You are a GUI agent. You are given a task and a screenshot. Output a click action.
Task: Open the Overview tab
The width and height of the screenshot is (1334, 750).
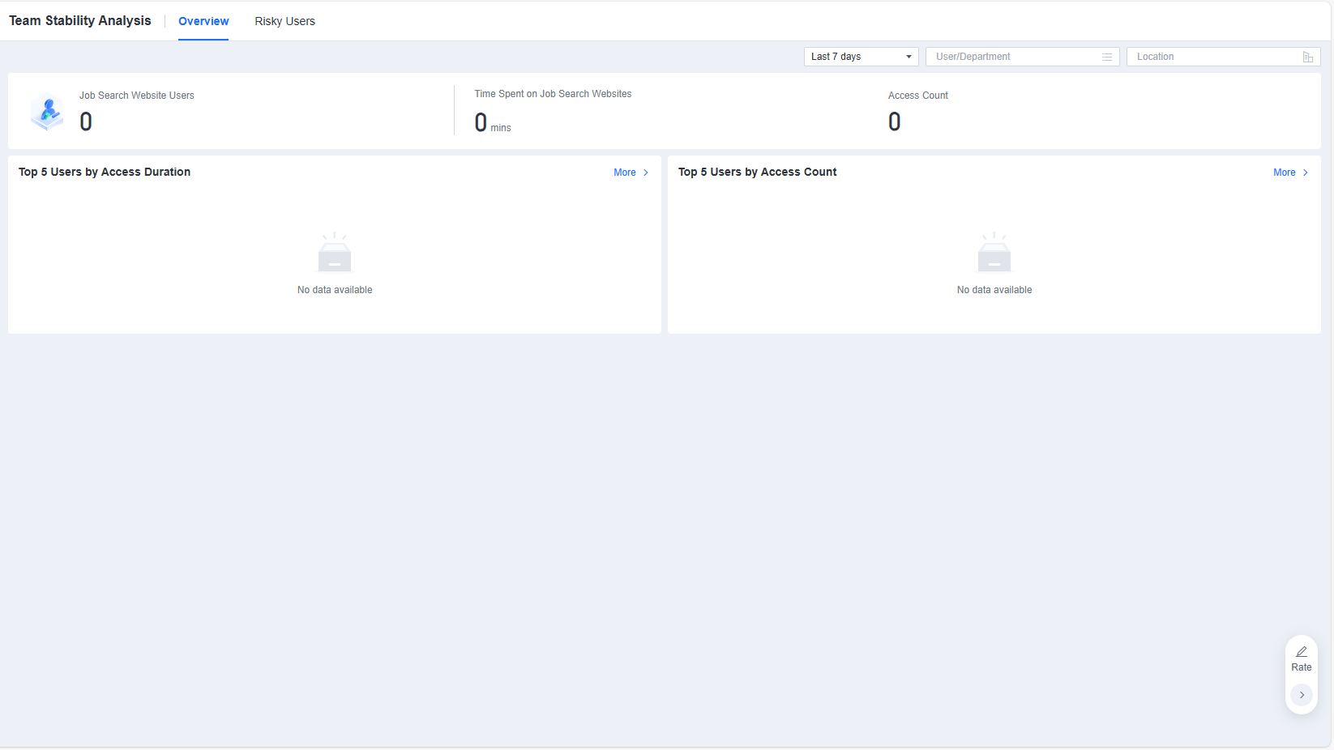click(203, 21)
